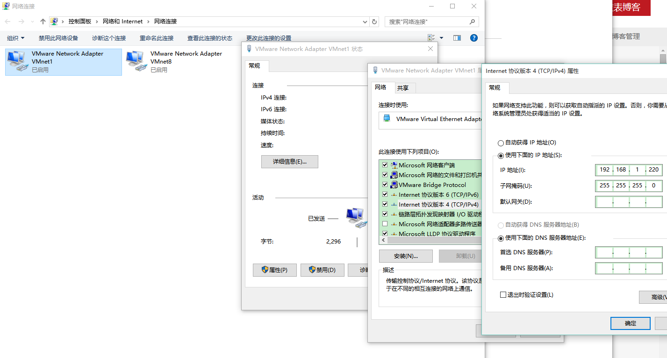
Task: Click the VMnet1 properties dialog title icon
Action: [x=375, y=71]
